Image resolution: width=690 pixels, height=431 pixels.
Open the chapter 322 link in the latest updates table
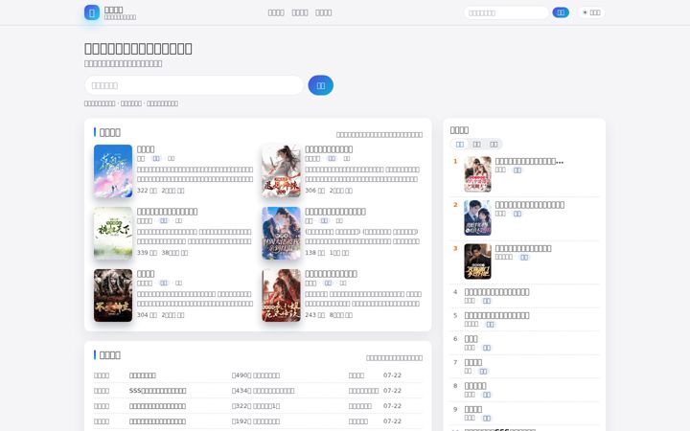[256, 406]
